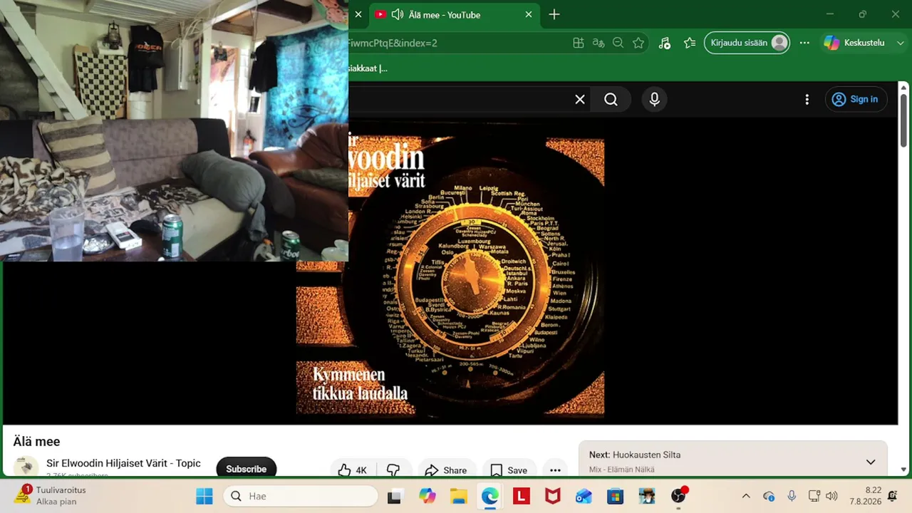
Task: Switch to Microsoft Edge in taskbar
Action: pyautogui.click(x=489, y=496)
